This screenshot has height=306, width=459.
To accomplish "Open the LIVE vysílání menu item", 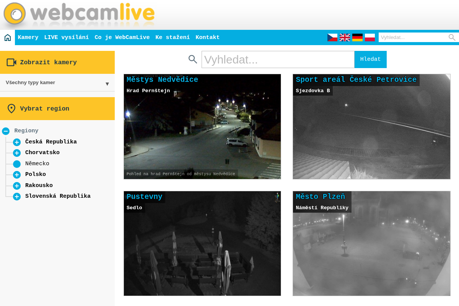I will click(x=67, y=37).
